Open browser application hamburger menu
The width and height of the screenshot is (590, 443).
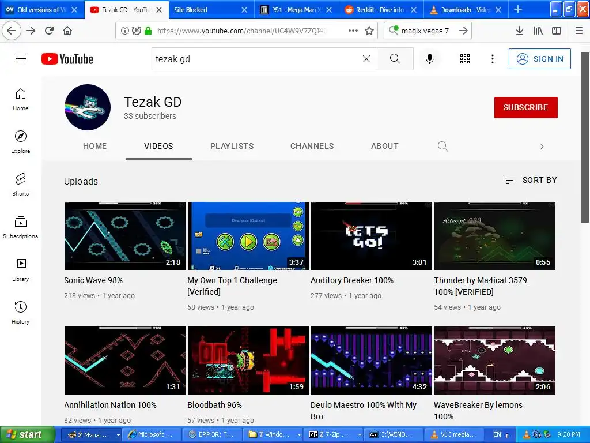579,31
